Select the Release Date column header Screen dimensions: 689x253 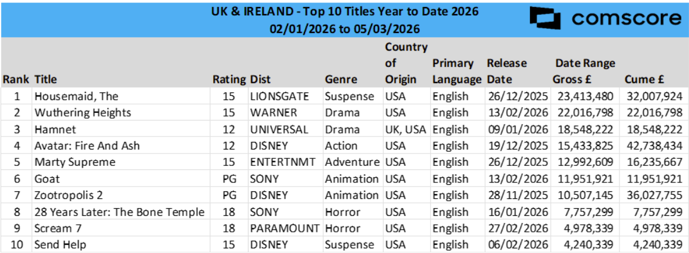pyautogui.click(x=506, y=71)
